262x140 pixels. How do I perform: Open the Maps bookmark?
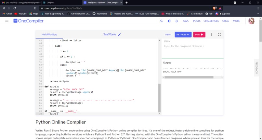[x=34, y=14]
